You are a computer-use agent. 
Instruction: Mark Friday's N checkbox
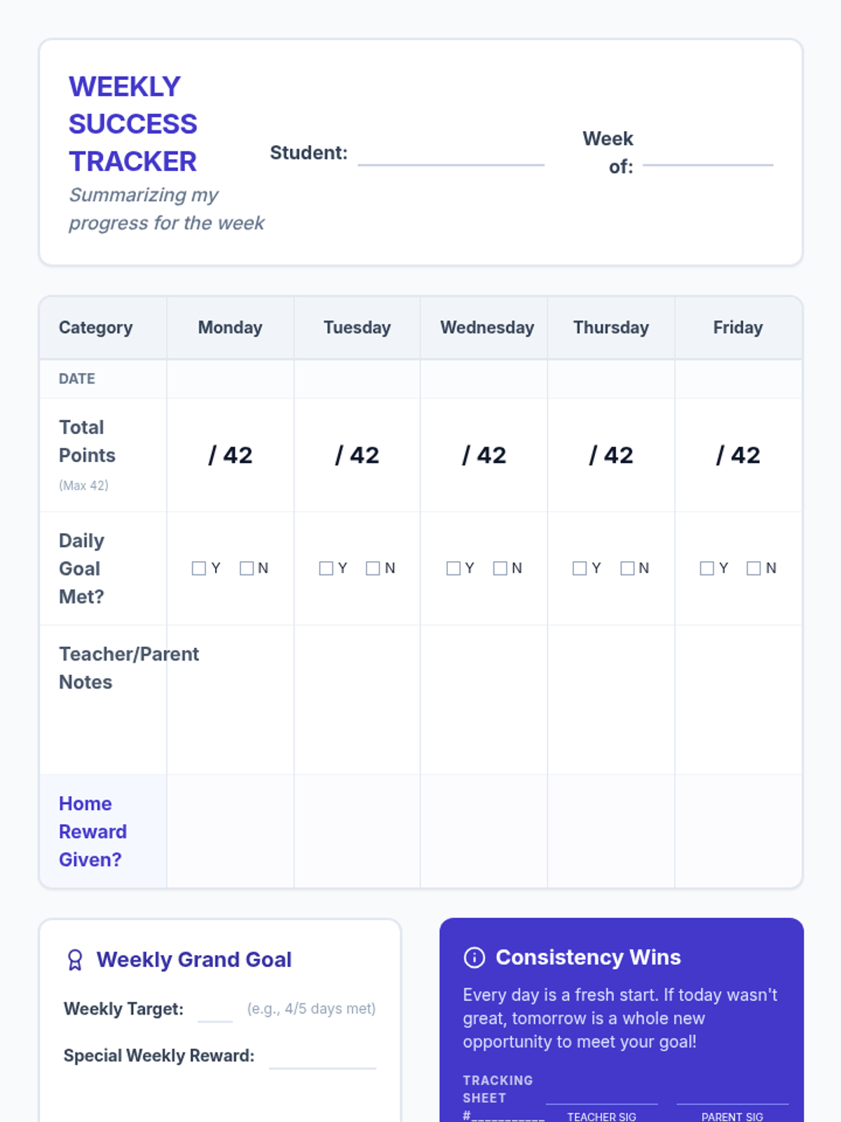point(754,568)
